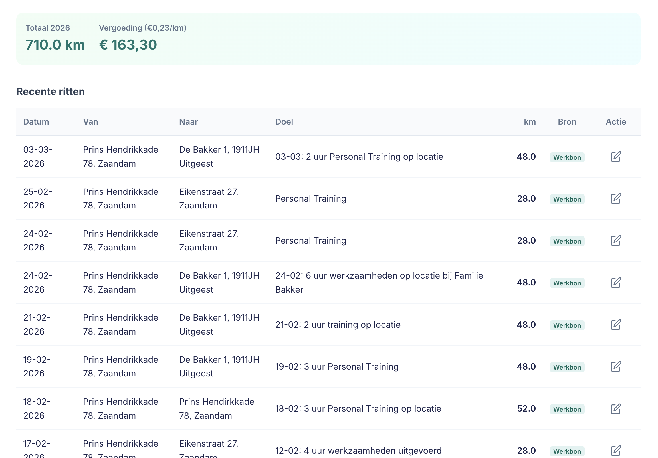
Task: Edit the 18-02-2026 52.0 km trip
Action: [615, 409]
